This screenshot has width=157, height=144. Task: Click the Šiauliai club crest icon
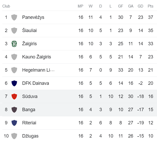(14, 31)
